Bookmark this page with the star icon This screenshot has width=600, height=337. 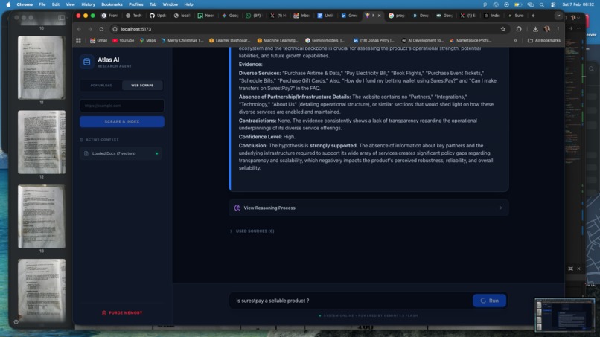coord(502,29)
